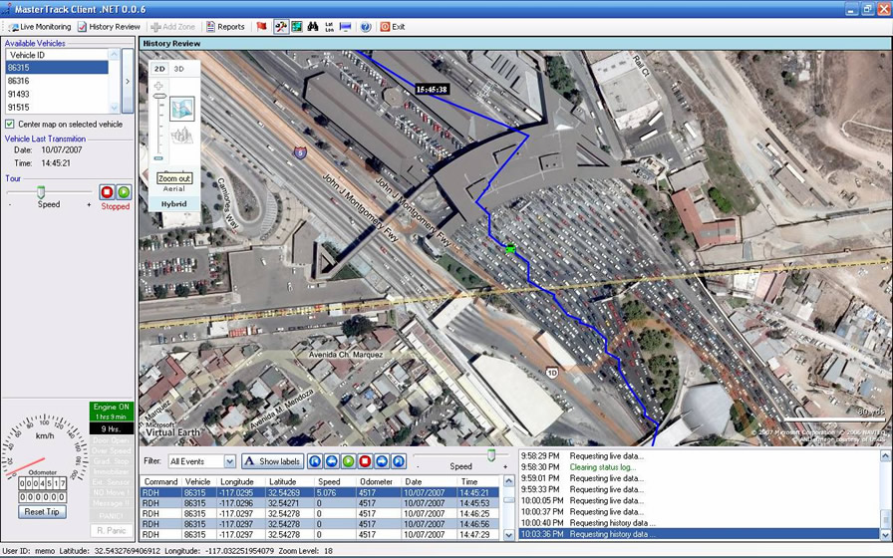893x558 pixels.
Task: Click the history playback Speed slider handle
Action: (x=491, y=454)
